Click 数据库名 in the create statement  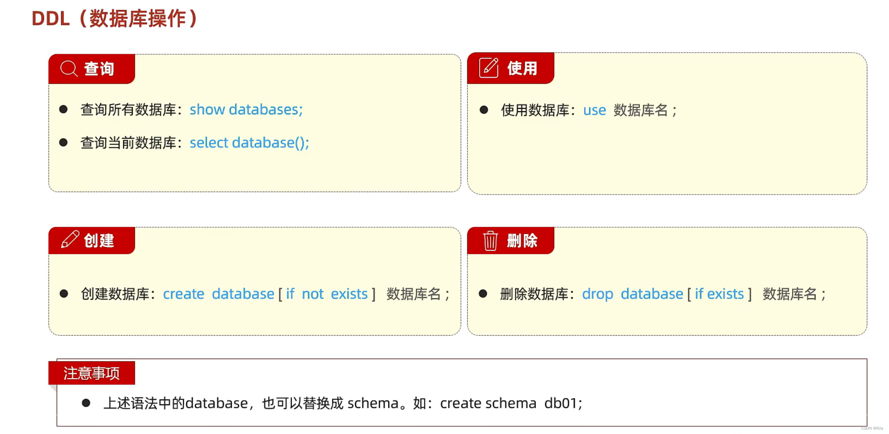point(414,294)
